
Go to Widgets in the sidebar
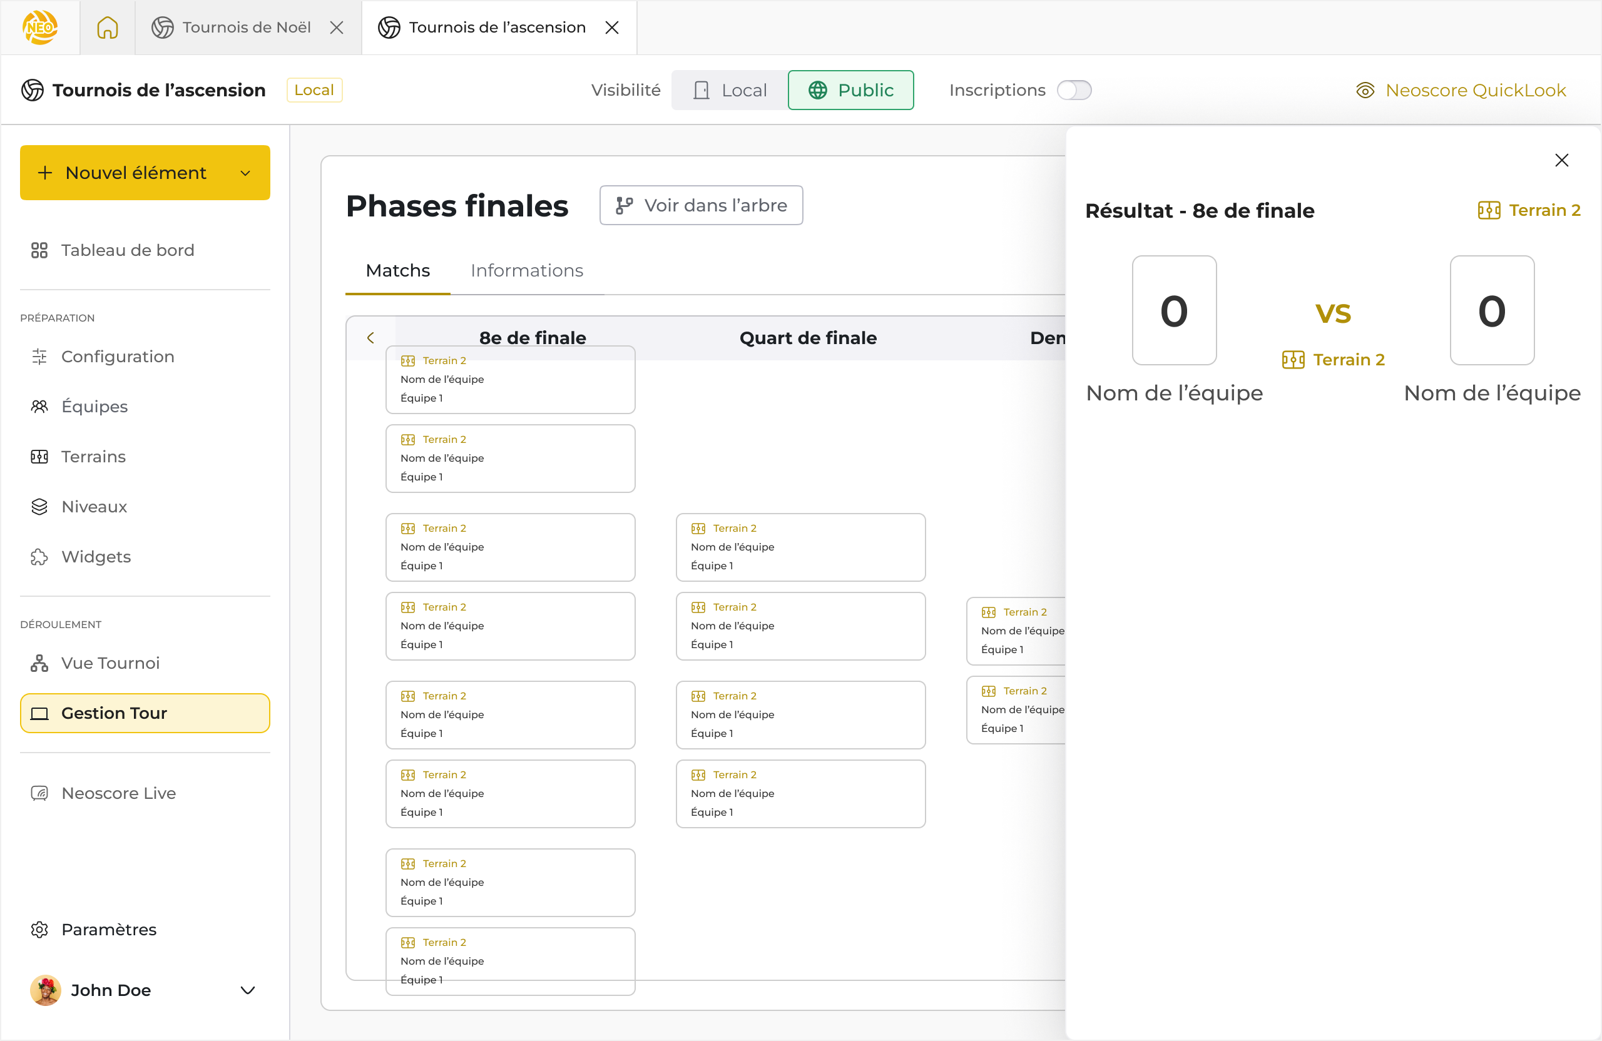pos(96,557)
